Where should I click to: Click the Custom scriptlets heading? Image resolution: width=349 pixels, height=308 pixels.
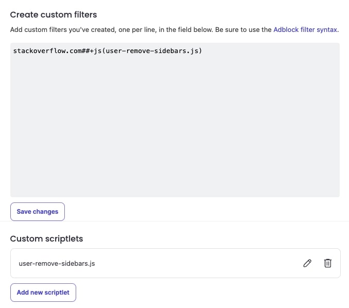[46, 238]
